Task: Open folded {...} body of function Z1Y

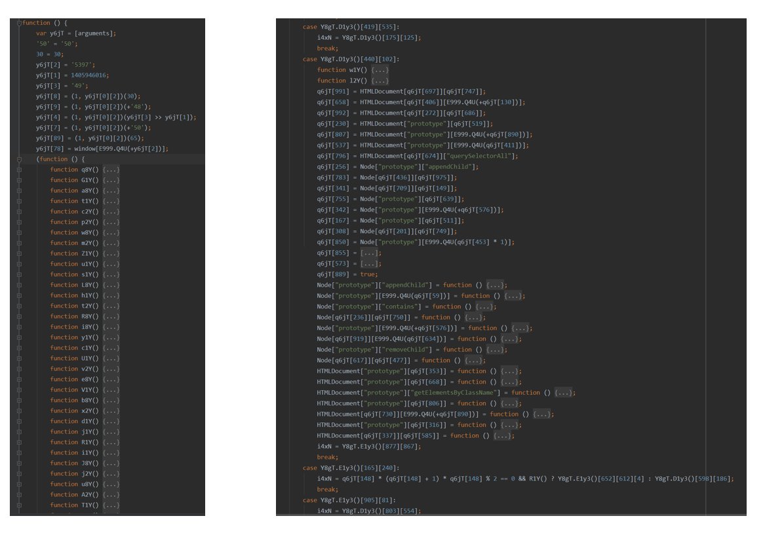Action: (x=111, y=254)
